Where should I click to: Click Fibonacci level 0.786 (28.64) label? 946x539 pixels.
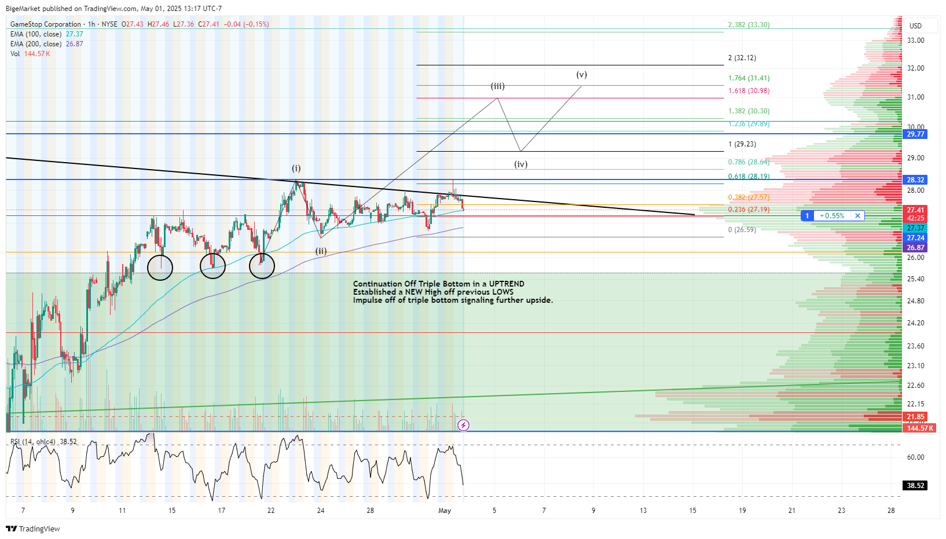[x=749, y=162]
